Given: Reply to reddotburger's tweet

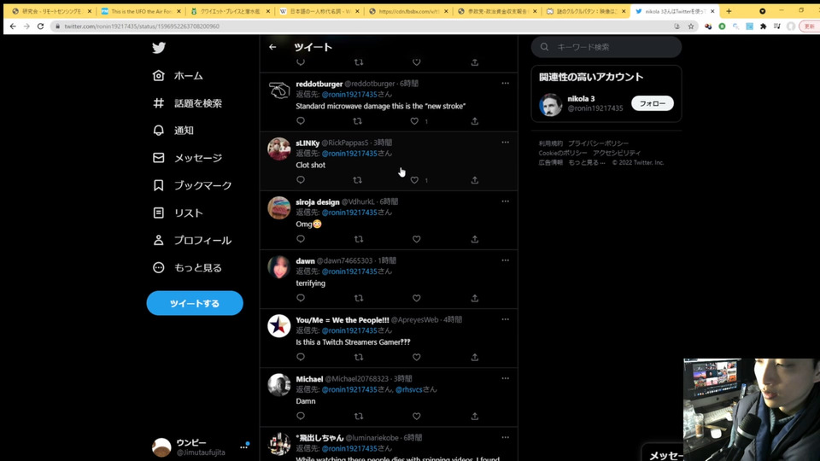Looking at the screenshot, I should [300, 120].
